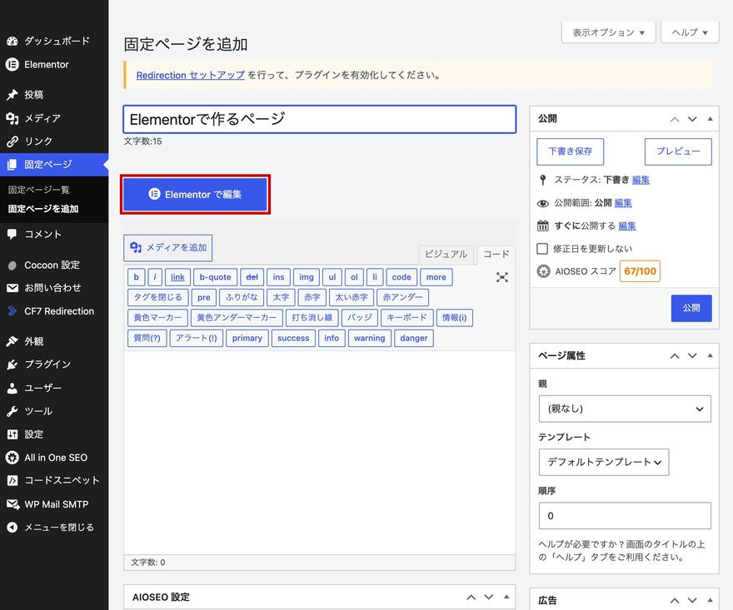Open the Plugins menu label
This screenshot has height=610, width=733.
click(47, 365)
